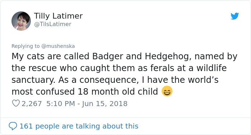
Task: Click the 2,267 likes count
Action: [32, 104]
